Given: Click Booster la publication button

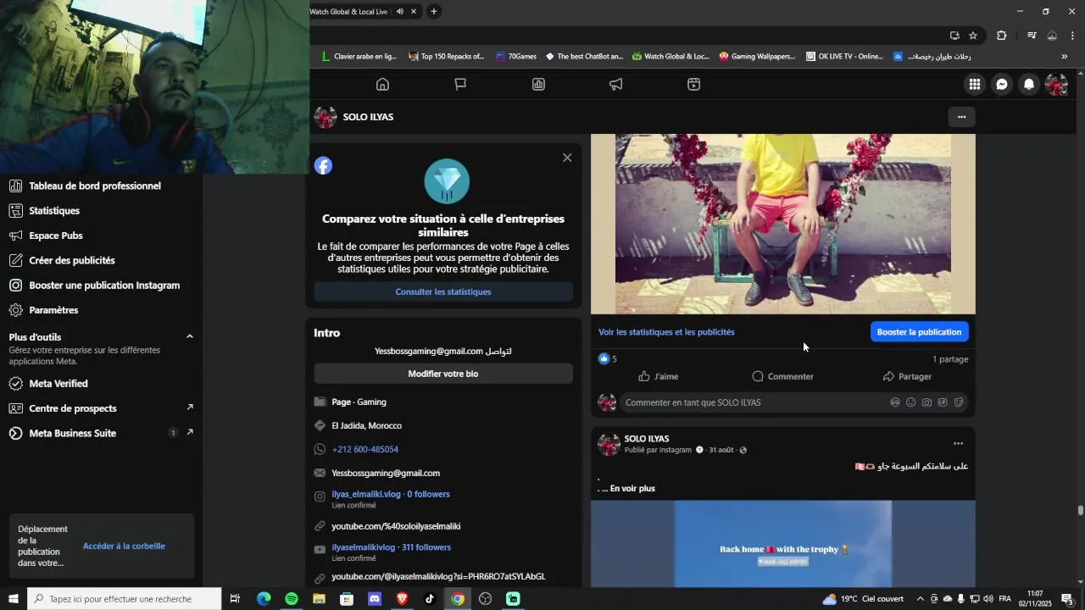Looking at the screenshot, I should (x=919, y=332).
